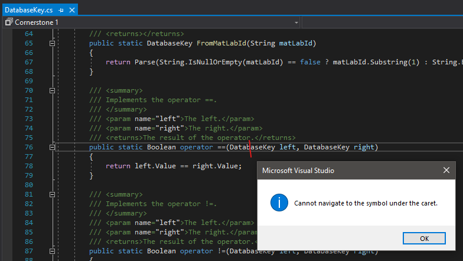Click the returns comment on line 75
This screenshot has height=261, width=463.
[193, 138]
